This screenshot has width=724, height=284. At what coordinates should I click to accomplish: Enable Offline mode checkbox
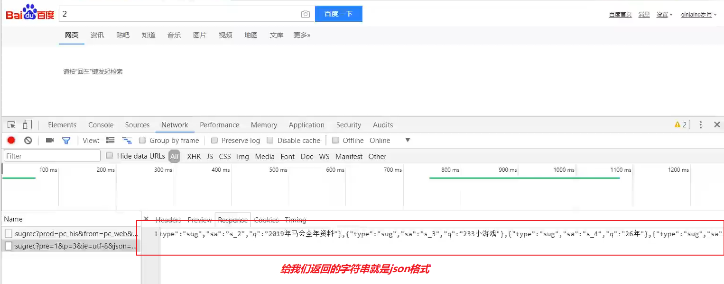[x=335, y=140]
